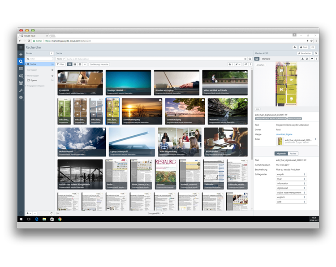336x267 pixels.
Task: Switch to list view
Action: pyautogui.click(x=75, y=64)
